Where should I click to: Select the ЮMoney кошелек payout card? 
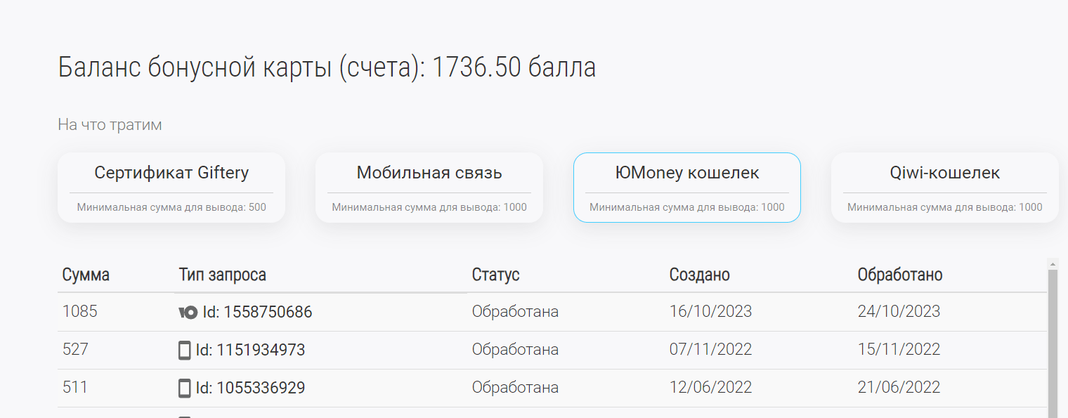pos(687,188)
